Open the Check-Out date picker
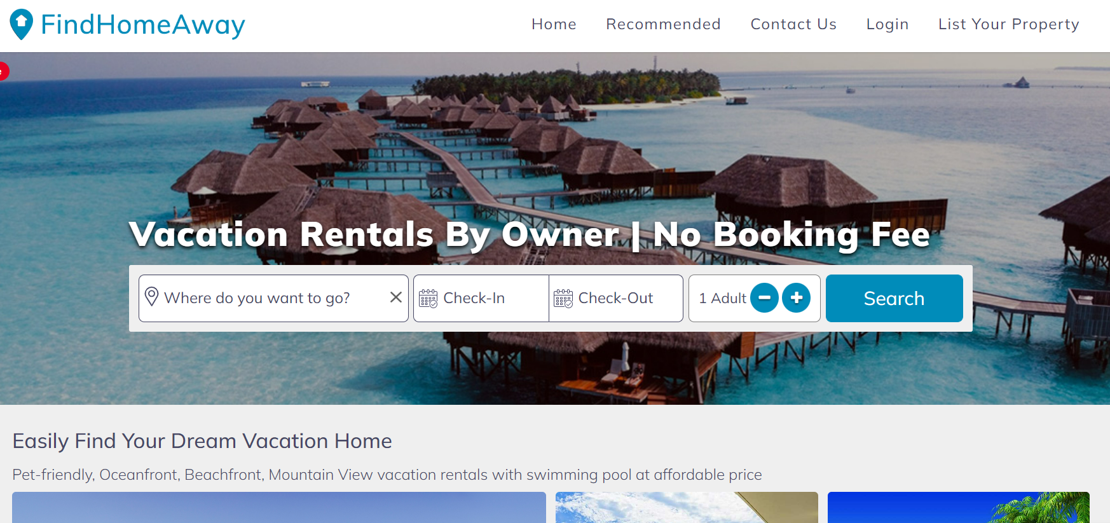This screenshot has height=523, width=1110. [x=616, y=298]
